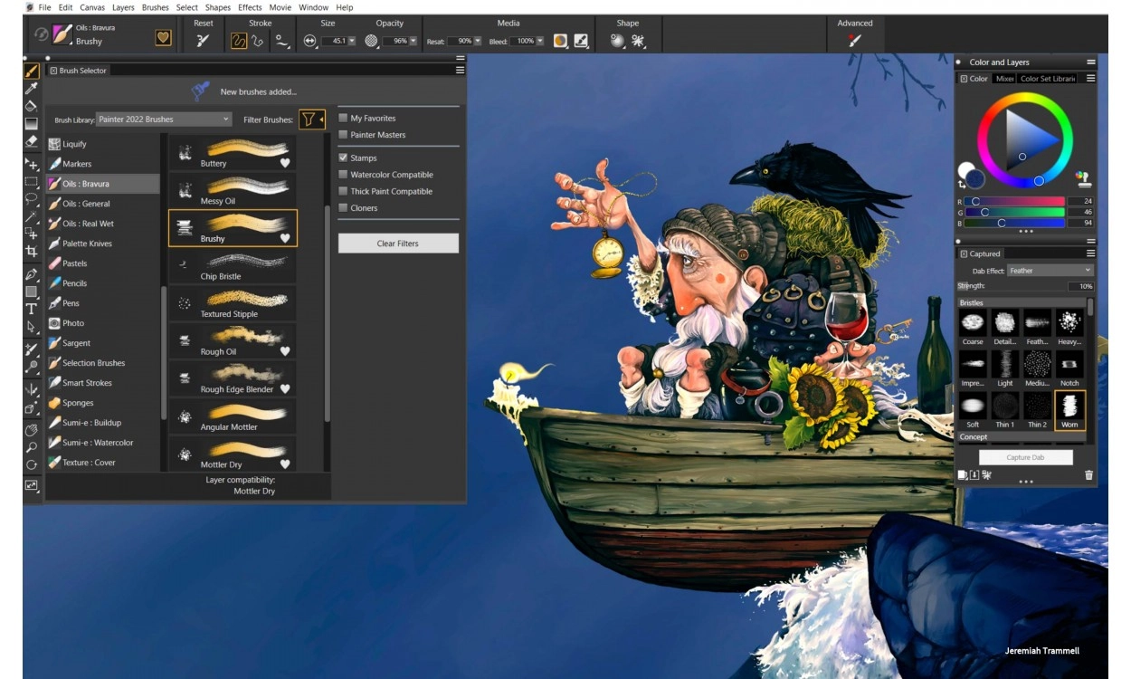Viewport: 1131px width, 679px height.
Task: Toggle favorite heart on Buttery brush
Action: (x=285, y=163)
